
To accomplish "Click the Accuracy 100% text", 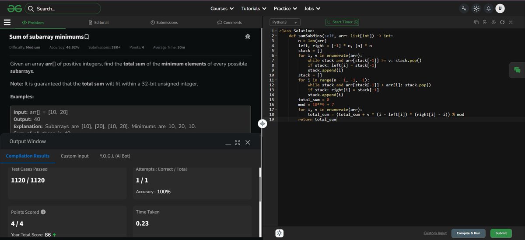I will point(153,192).
